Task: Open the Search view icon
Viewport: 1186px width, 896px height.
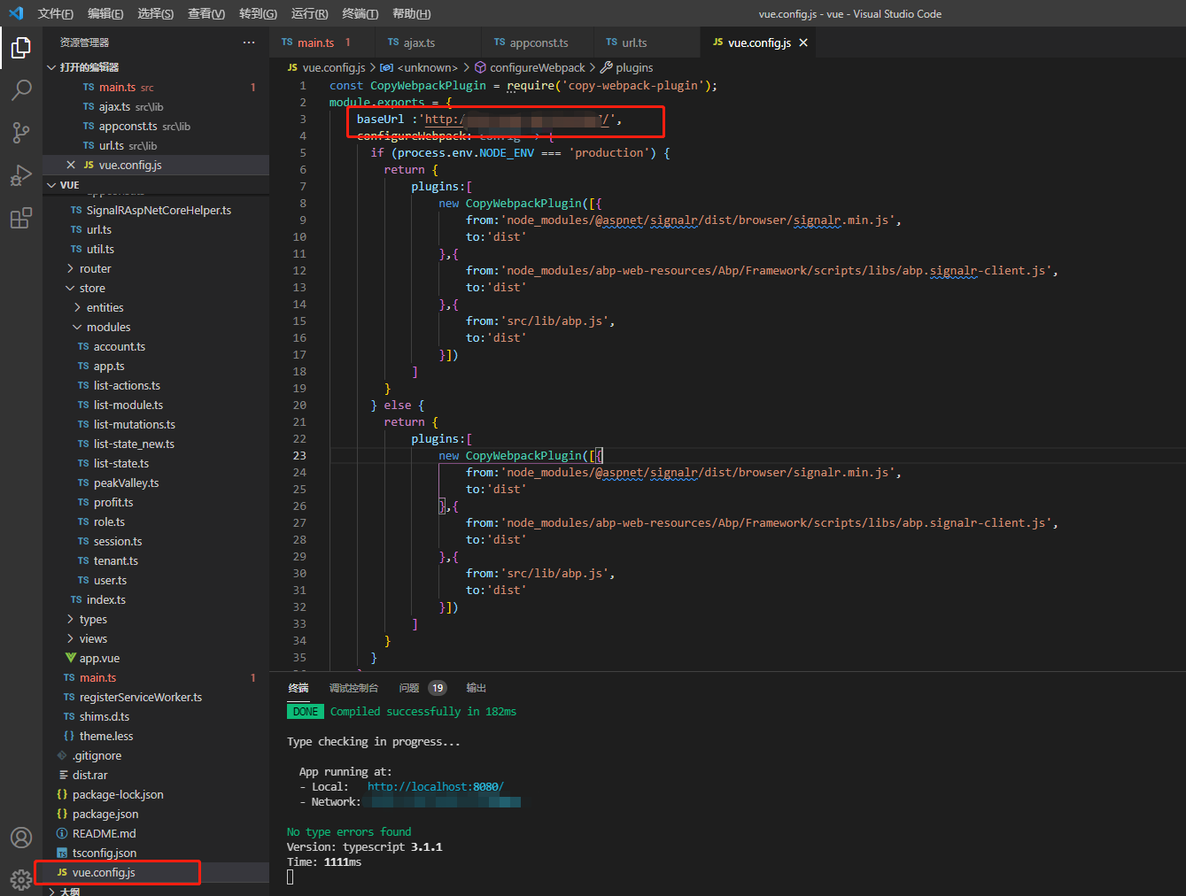Action: point(21,90)
